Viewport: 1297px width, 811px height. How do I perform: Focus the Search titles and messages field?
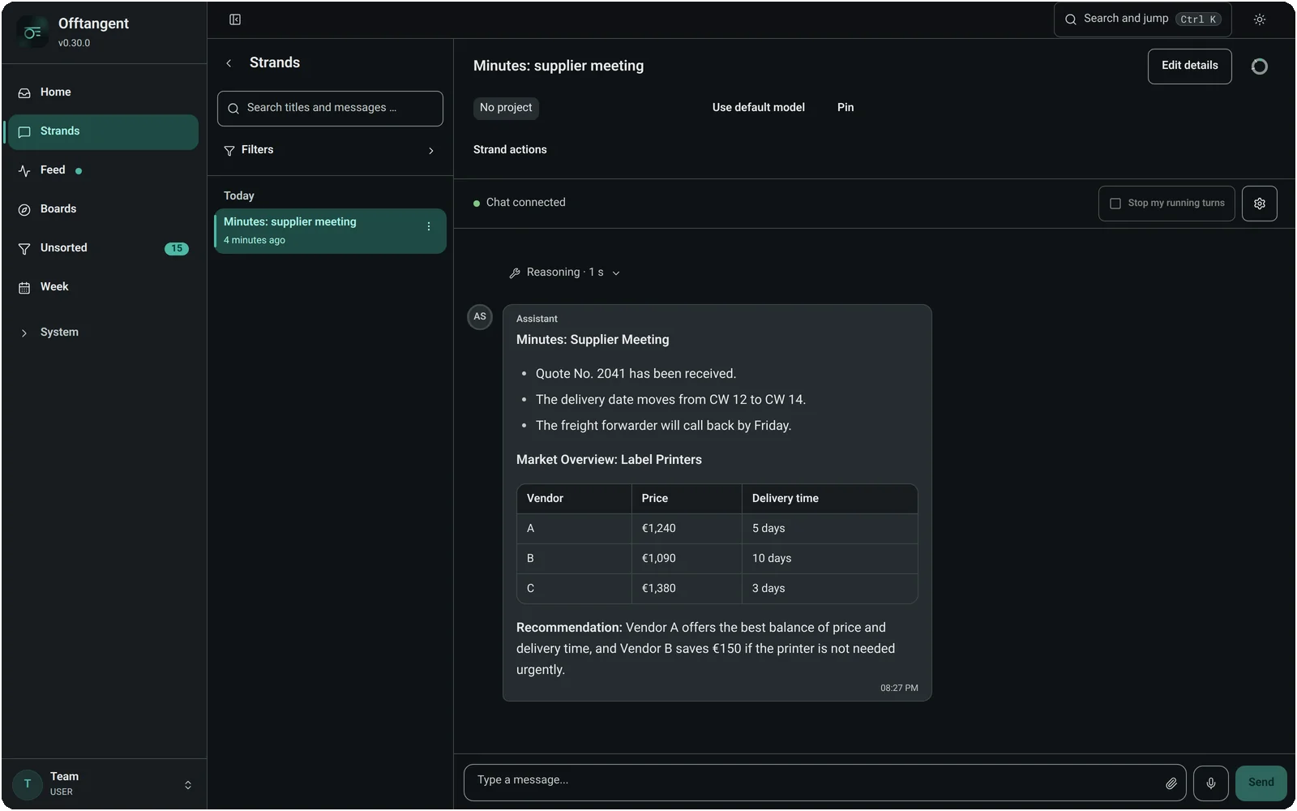(x=330, y=109)
